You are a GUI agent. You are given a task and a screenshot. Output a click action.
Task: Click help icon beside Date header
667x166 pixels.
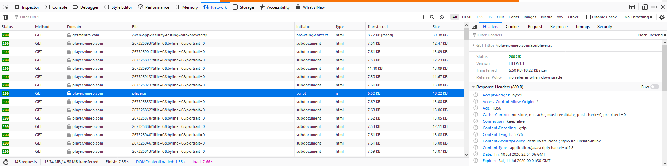tap(476, 154)
